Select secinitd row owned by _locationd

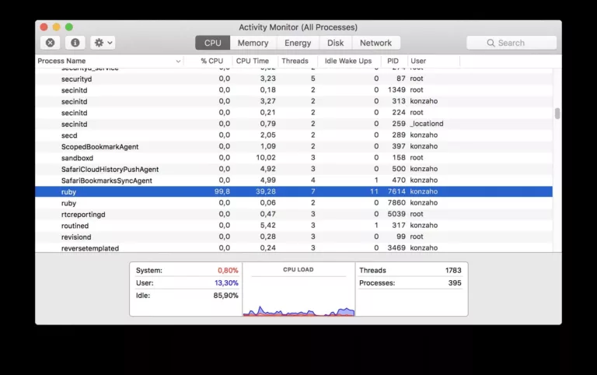tap(294, 124)
